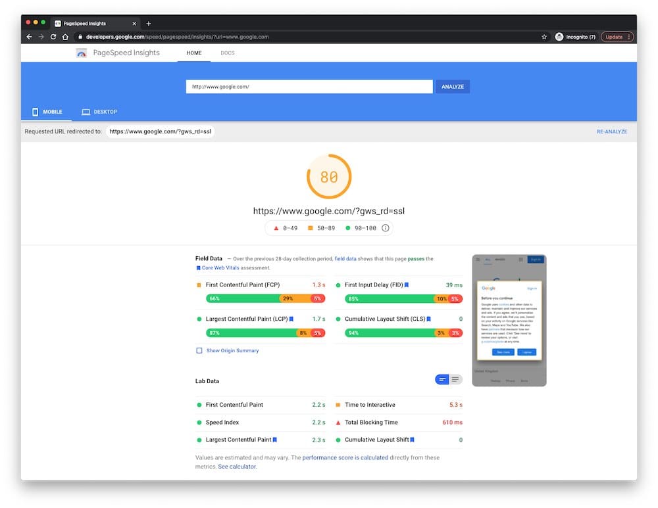The image size is (658, 508).
Task: Switch Lab Data to compact bar view
Action: [442, 379]
